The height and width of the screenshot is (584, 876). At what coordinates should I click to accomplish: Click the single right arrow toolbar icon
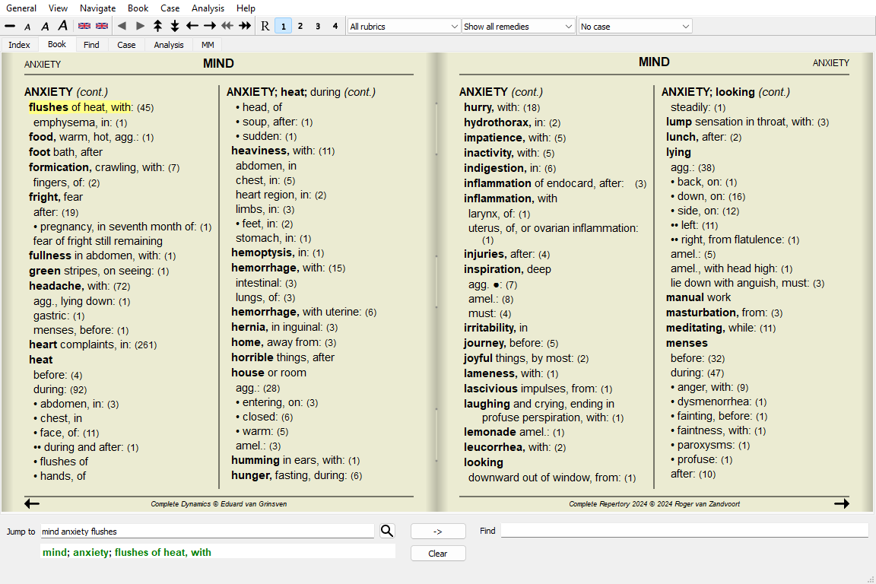click(x=210, y=27)
